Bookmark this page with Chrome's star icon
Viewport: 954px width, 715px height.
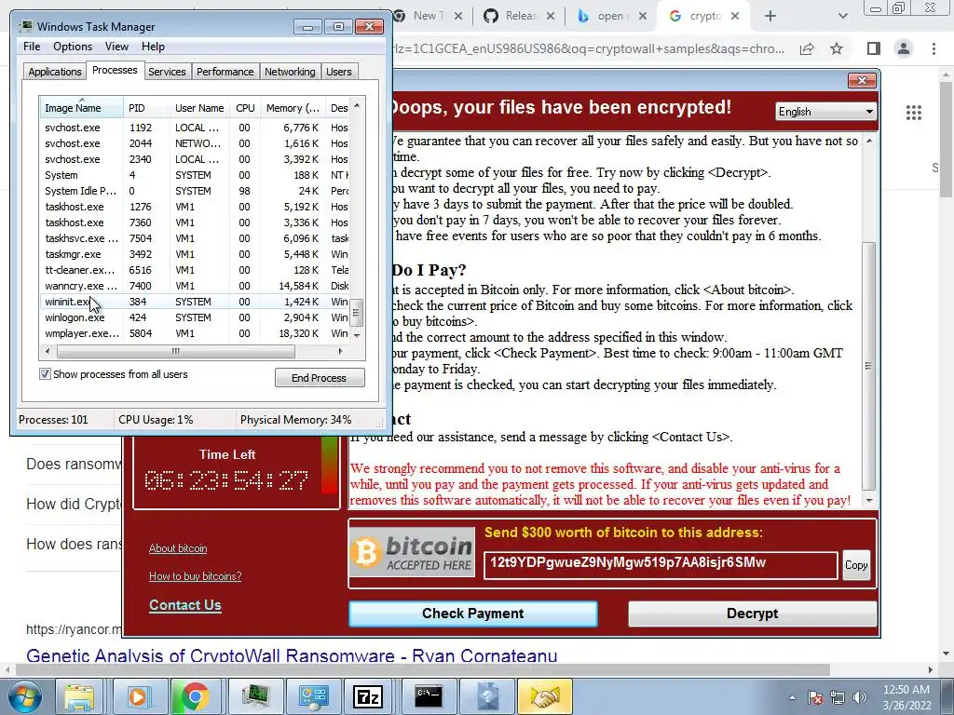tap(838, 48)
